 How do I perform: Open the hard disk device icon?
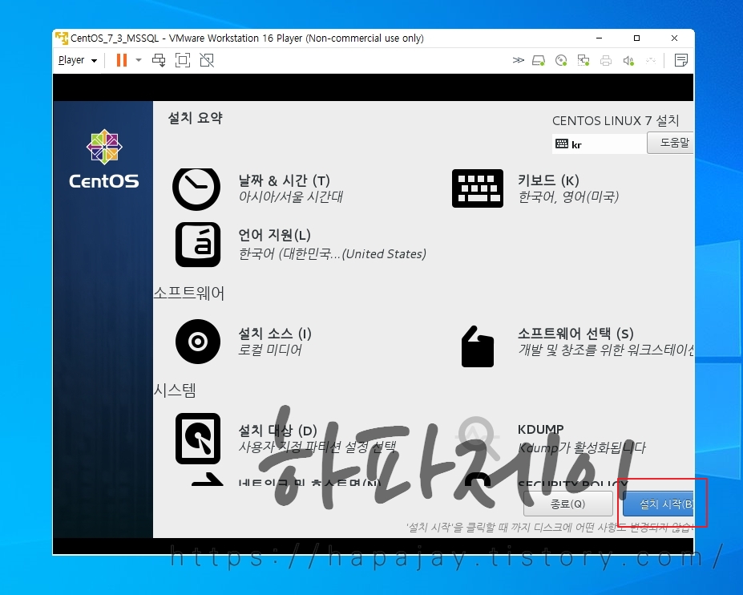[x=539, y=60]
